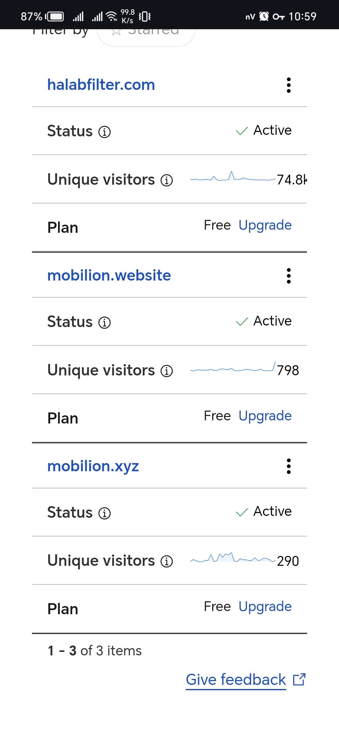Open the halabfilter.com dashboard
Viewport: 339px width, 754px height.
101,84
